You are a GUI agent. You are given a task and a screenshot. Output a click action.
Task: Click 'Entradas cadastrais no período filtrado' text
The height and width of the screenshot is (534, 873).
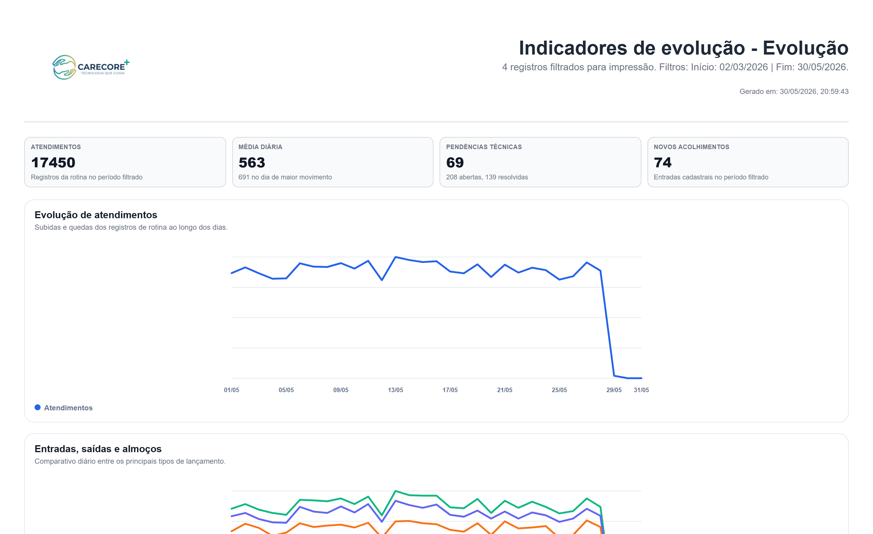(711, 177)
